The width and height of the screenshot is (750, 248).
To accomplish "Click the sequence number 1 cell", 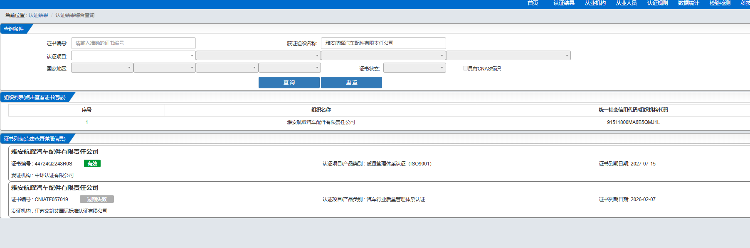I will pyautogui.click(x=86, y=122).
